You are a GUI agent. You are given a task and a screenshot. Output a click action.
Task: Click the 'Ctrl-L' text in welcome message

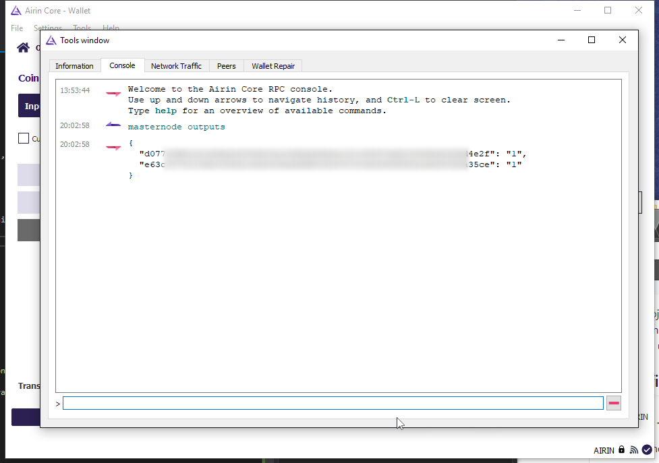pos(403,100)
